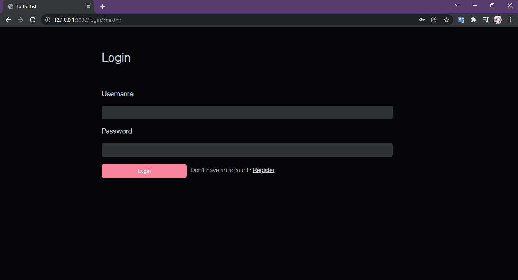Screen dimensions: 518x280
Task: Click the forward navigation arrow
Action: (20, 19)
